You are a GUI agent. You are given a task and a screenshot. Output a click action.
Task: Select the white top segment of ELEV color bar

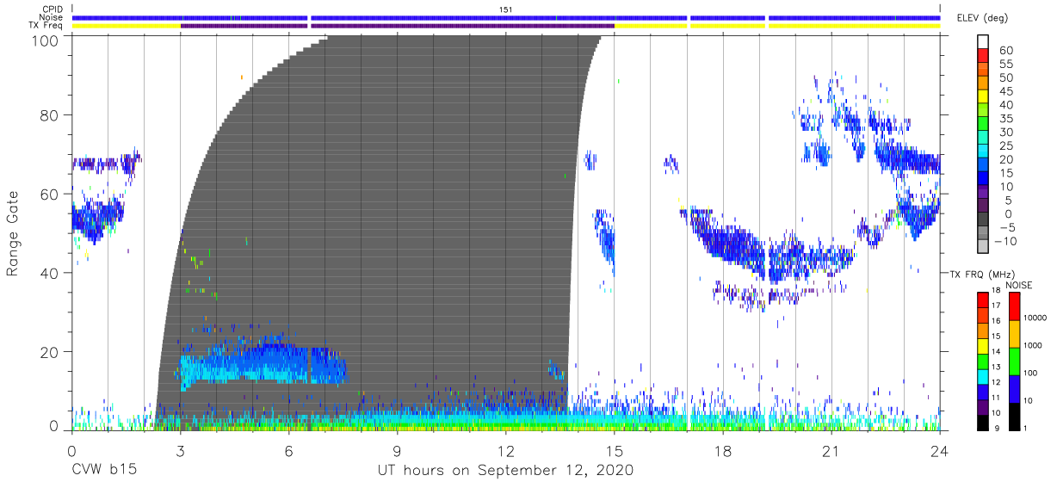click(982, 42)
